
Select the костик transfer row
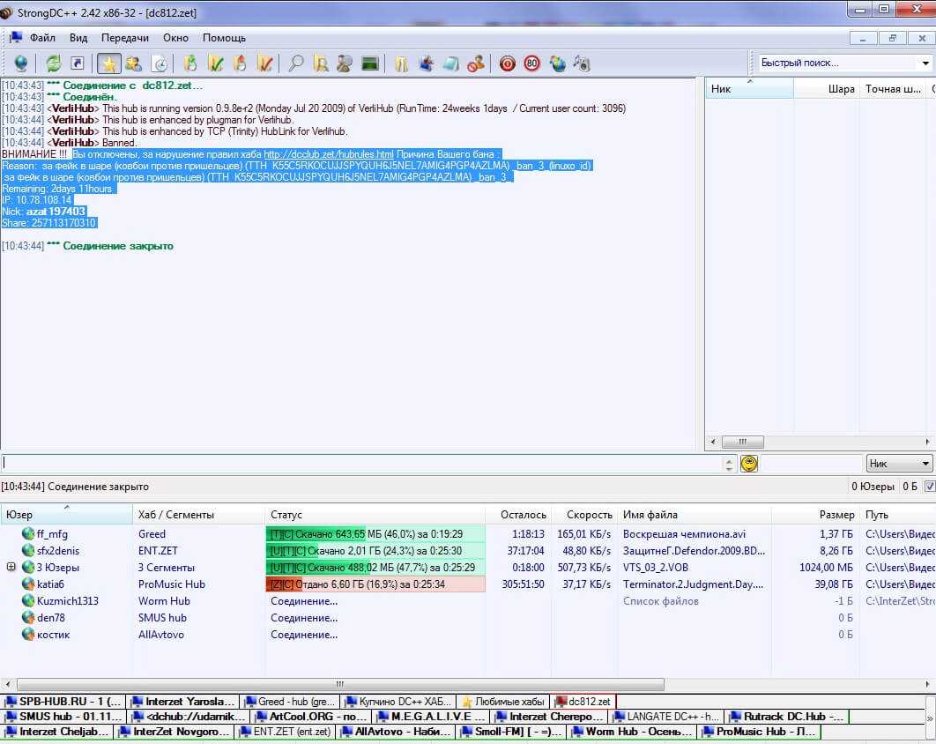pyautogui.click(x=468, y=634)
